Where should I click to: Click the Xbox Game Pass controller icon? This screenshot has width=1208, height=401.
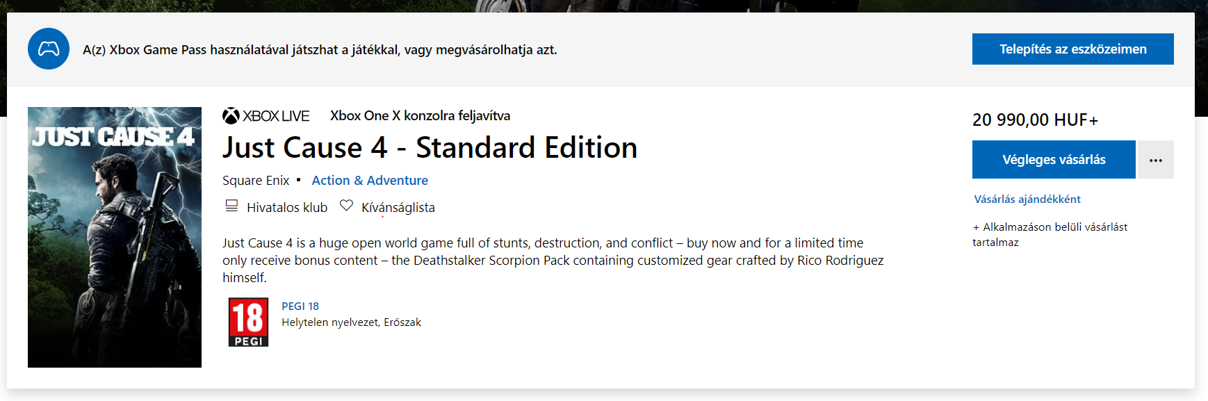49,49
